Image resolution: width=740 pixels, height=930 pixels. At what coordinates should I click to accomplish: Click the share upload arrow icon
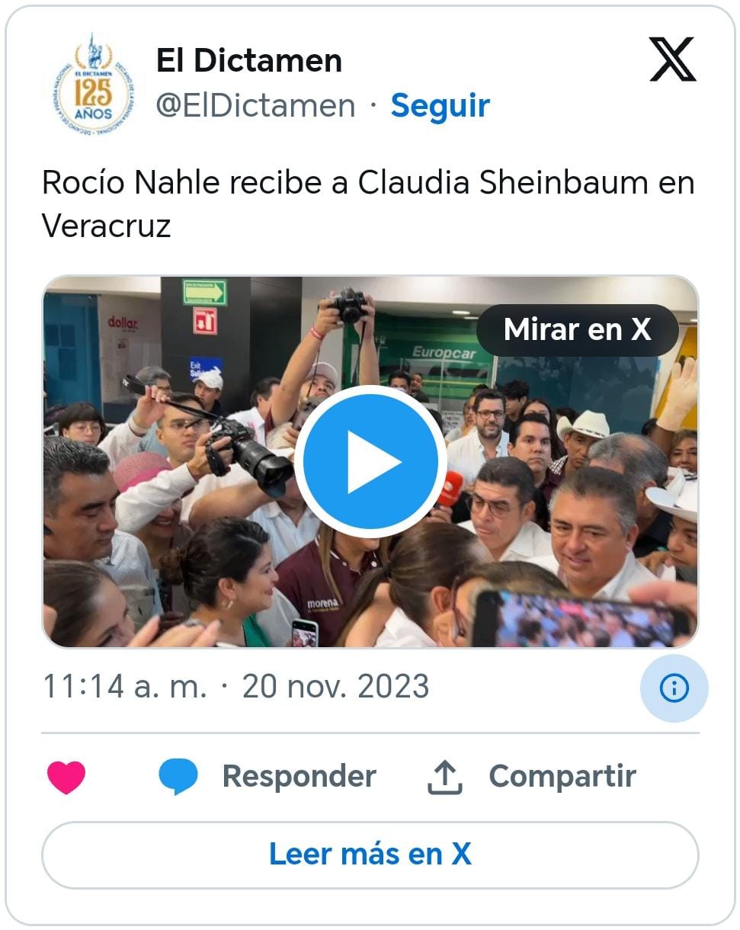click(444, 778)
